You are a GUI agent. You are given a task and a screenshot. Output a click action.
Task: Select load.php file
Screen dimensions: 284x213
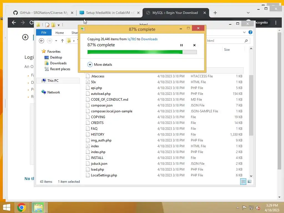click(x=97, y=169)
